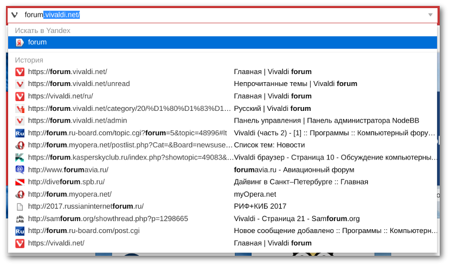
Task: Click title 'Русский | Vivaldi forum'
Action: (x=272, y=109)
